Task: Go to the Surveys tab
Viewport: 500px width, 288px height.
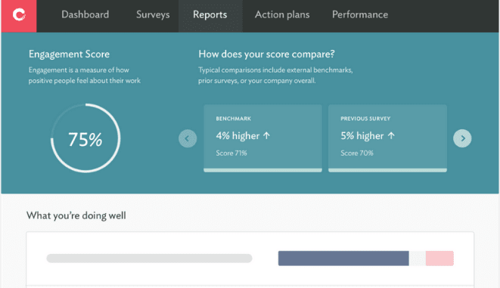Action: [x=153, y=14]
